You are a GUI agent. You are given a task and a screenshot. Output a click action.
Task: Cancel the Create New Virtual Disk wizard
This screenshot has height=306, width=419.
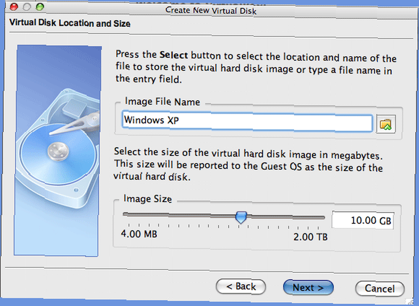click(380, 289)
